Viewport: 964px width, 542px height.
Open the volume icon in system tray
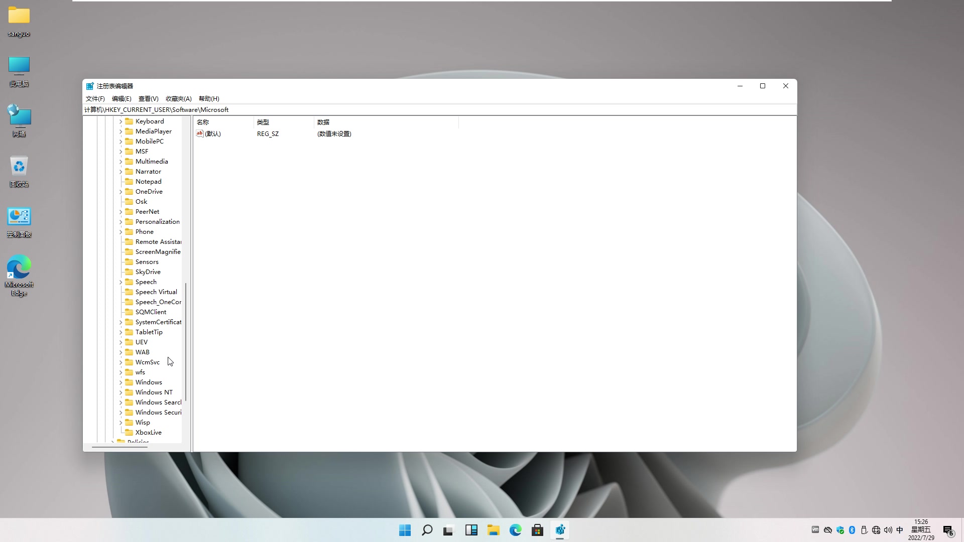888,529
